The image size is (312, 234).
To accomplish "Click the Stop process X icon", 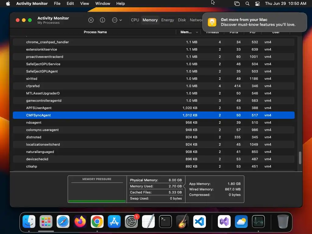I will (91, 20).
